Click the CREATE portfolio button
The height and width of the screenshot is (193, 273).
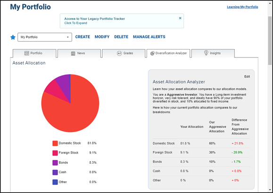pos(83,37)
